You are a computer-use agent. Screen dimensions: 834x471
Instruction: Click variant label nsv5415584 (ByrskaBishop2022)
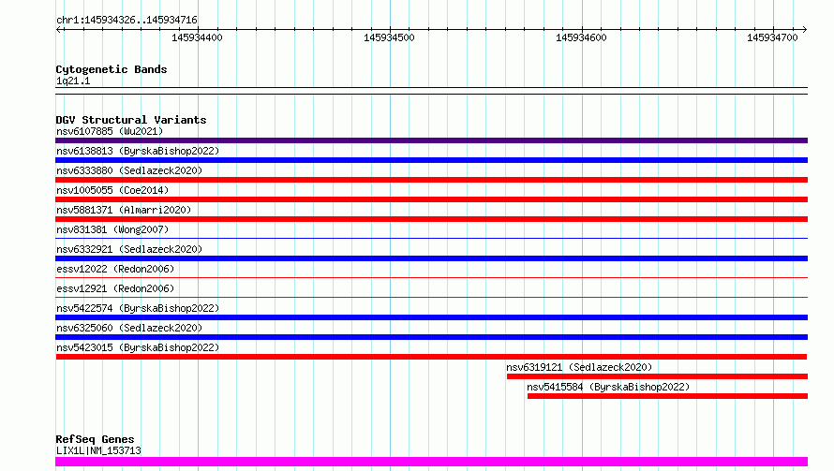pos(608,387)
